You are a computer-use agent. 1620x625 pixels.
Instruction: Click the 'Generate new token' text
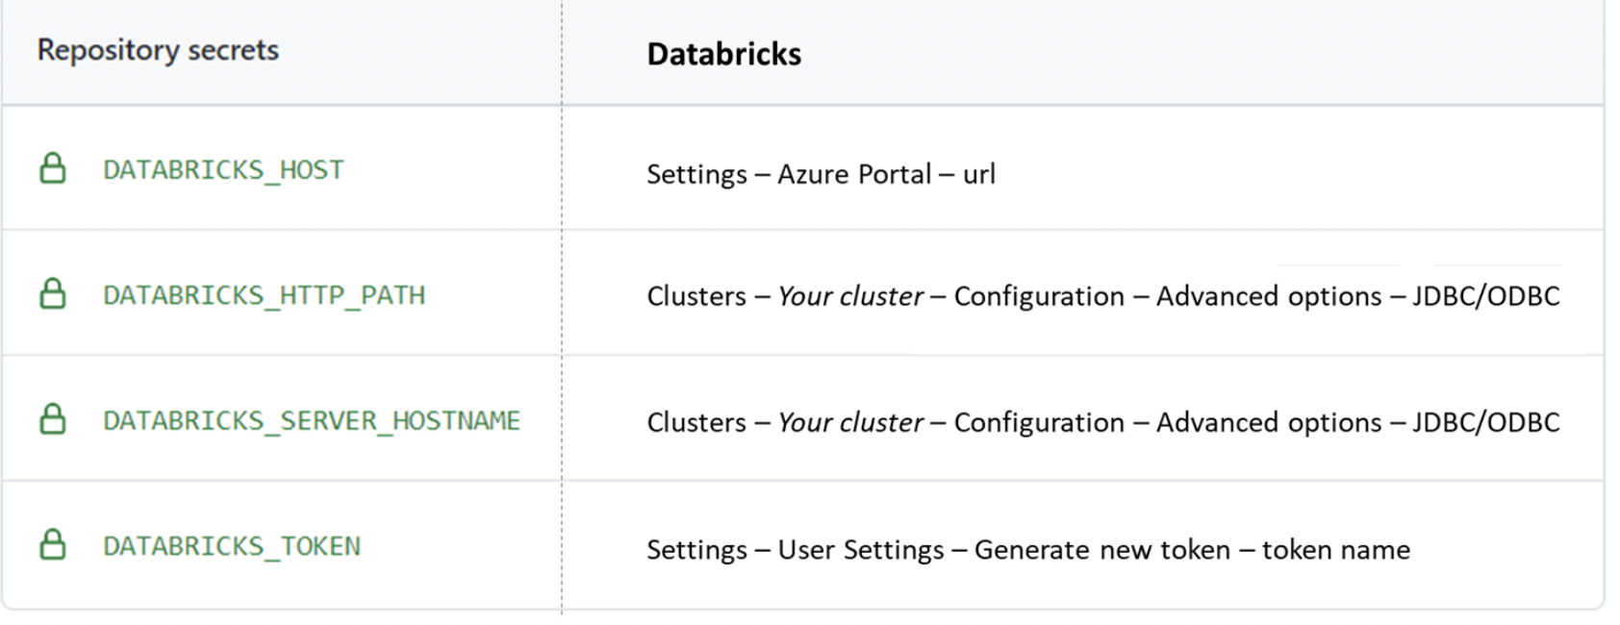click(x=1102, y=550)
